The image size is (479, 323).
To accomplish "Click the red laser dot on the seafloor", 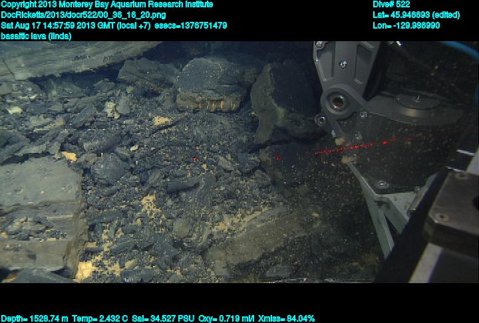I will (194, 158).
